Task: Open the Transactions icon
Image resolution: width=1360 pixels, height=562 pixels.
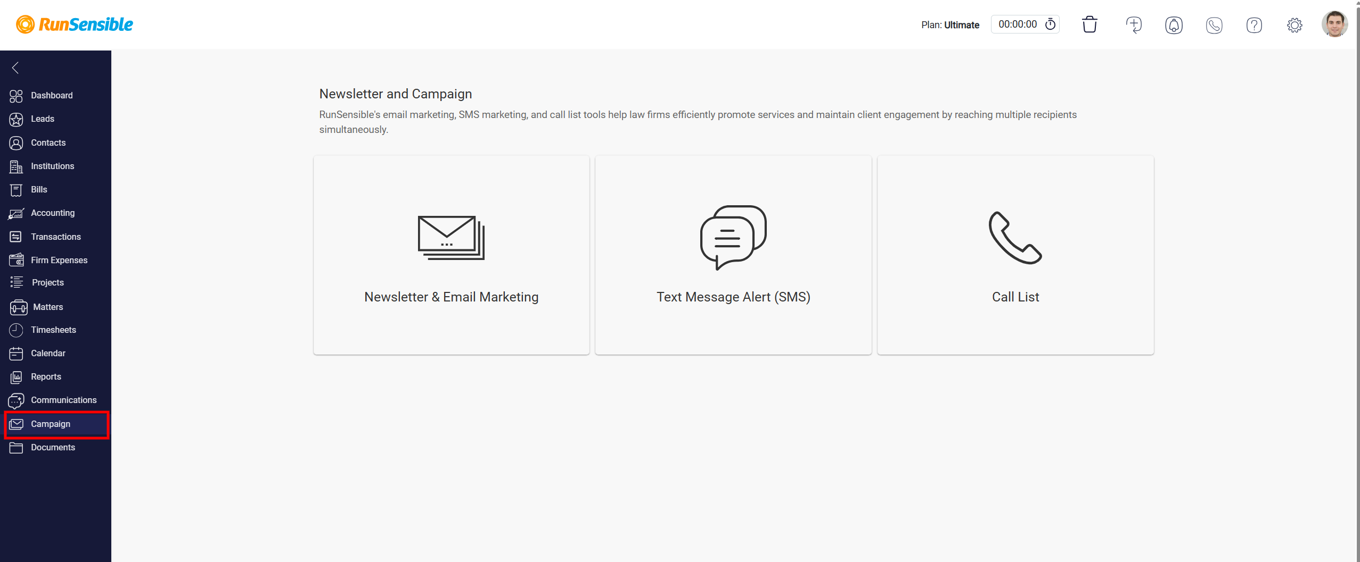Action: click(16, 237)
